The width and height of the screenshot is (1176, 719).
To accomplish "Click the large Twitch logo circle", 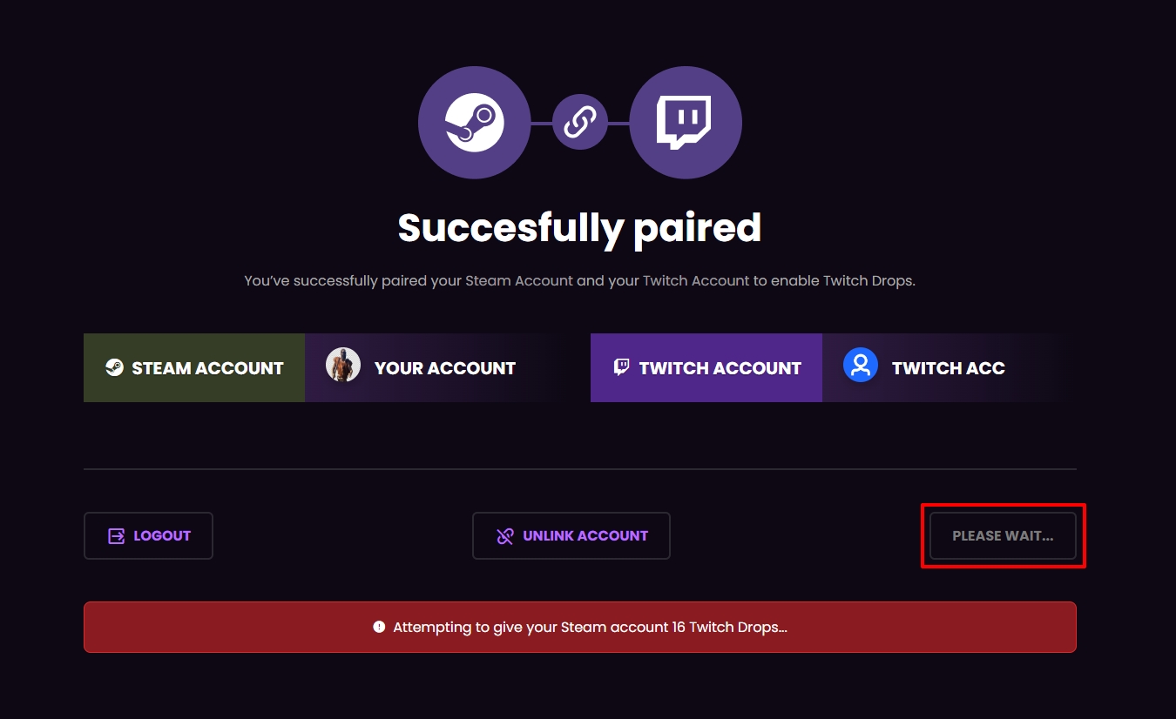I will pyautogui.click(x=685, y=123).
